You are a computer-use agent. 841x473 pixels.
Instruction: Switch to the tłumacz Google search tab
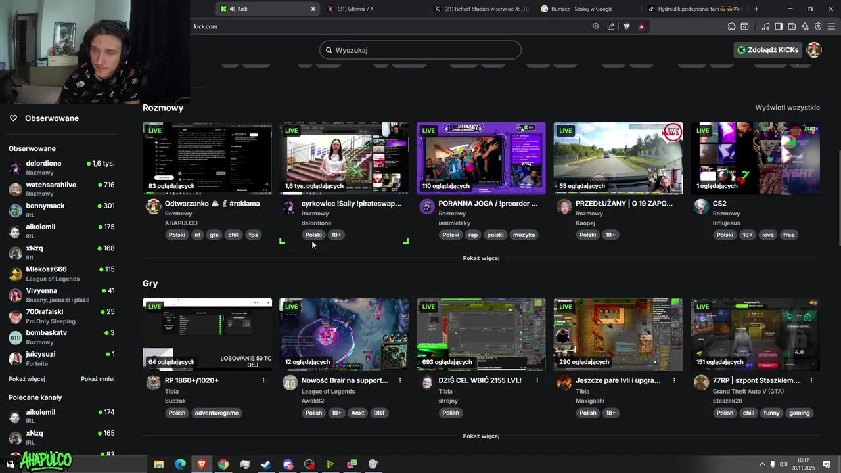(x=588, y=9)
